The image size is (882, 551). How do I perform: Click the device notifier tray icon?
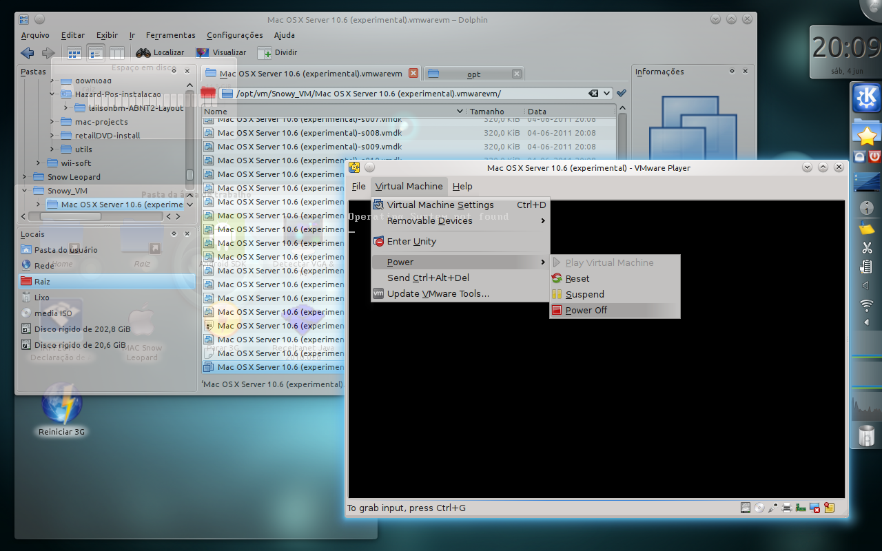point(867,267)
